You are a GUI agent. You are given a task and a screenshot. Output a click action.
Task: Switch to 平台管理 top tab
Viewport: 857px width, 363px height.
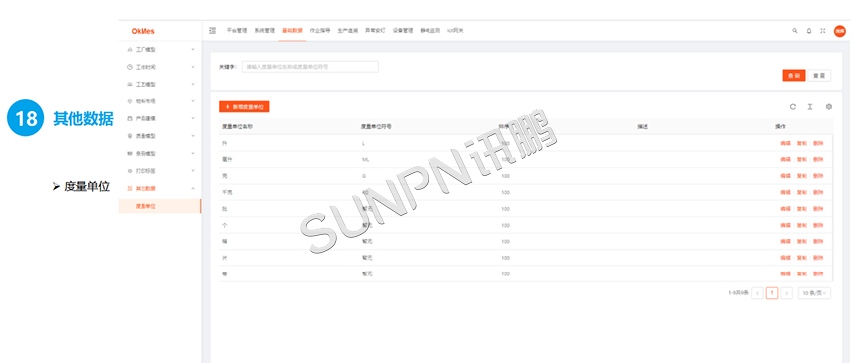click(x=237, y=31)
